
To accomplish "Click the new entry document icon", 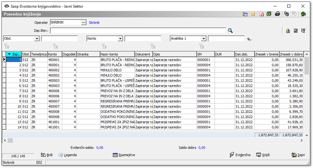I will pos(288,31).
